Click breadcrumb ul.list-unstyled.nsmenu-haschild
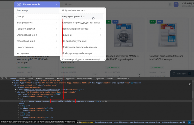Image resolution: width=194 pixels, height=125 pixels. pyautogui.click(x=173, y=122)
